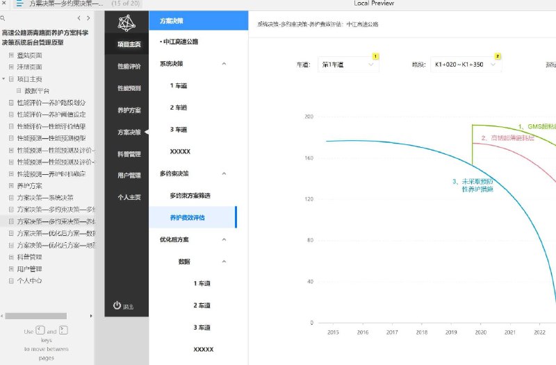The height and width of the screenshot is (365, 556).
Task: Click the power icon to log out (退出)
Action: click(117, 305)
